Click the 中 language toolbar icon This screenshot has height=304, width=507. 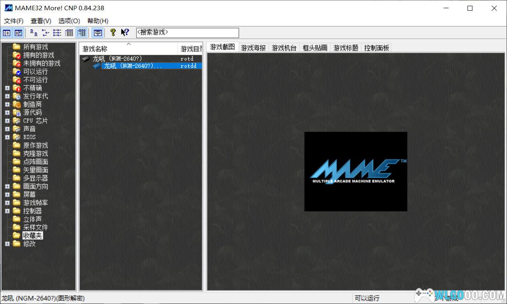pos(98,33)
